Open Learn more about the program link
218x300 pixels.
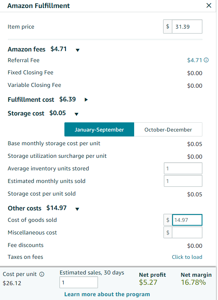pos(107,294)
